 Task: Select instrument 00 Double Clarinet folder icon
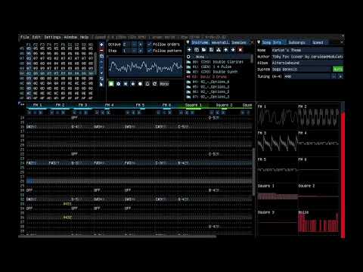click(188, 62)
